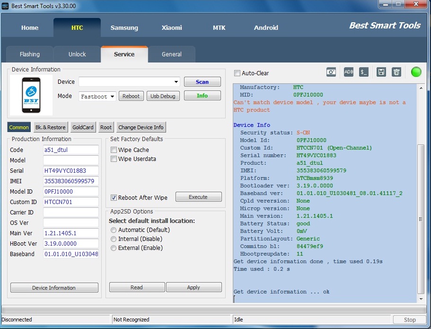Expand the Device dropdown
The height and width of the screenshot is (329, 431).
(176, 82)
